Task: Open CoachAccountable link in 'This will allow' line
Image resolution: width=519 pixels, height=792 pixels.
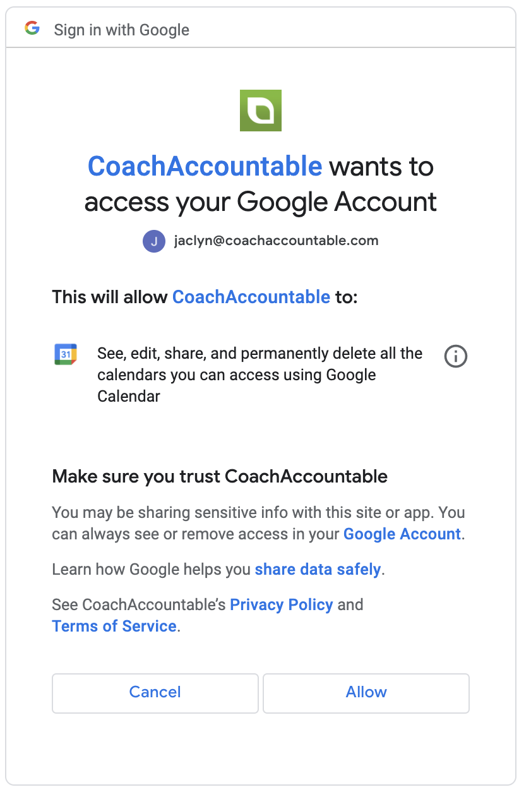Action: (x=251, y=297)
